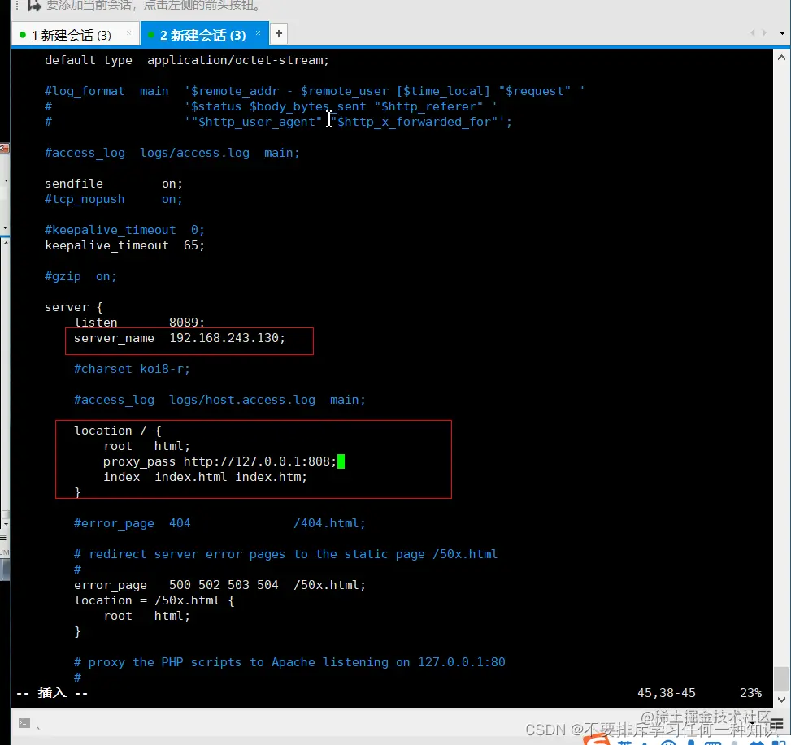Click the '#tcp_nopush on;' line
The height and width of the screenshot is (745, 791).
114,200
